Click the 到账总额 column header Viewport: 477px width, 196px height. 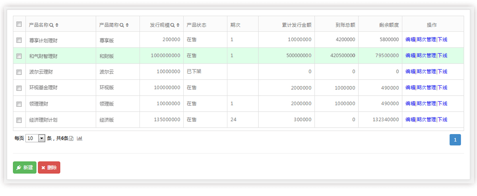[337, 25]
